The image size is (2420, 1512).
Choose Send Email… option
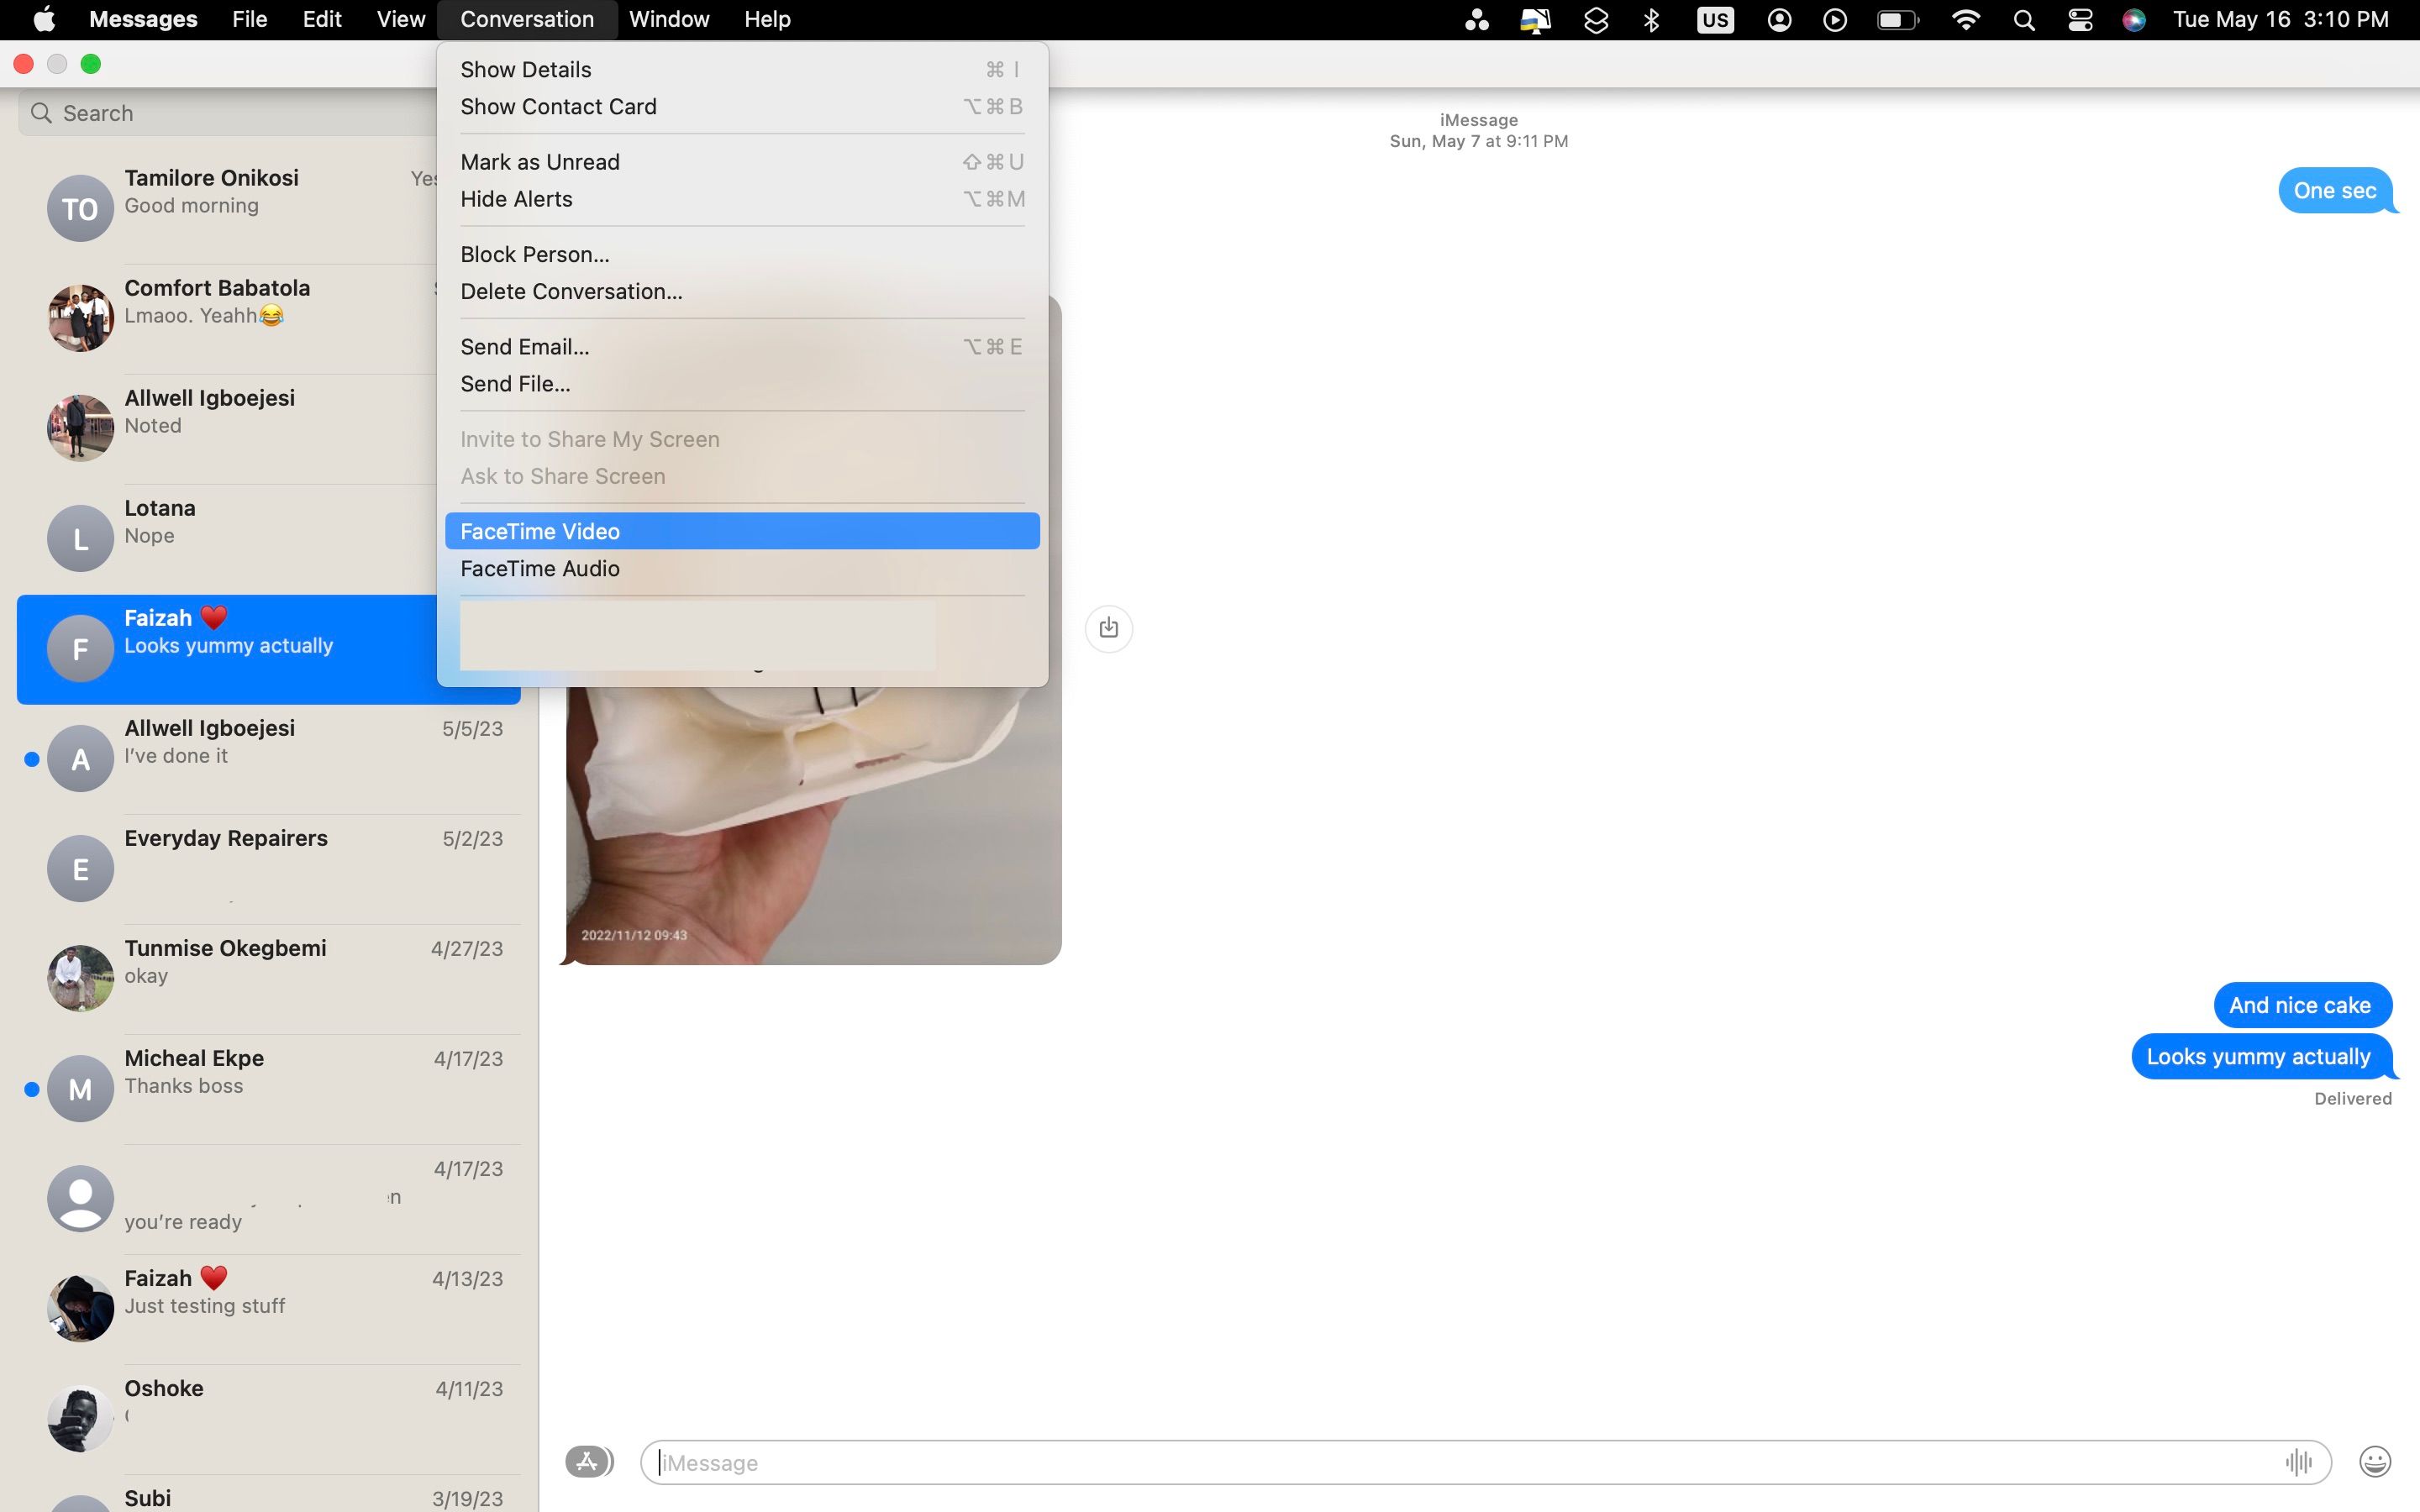[x=742, y=347]
